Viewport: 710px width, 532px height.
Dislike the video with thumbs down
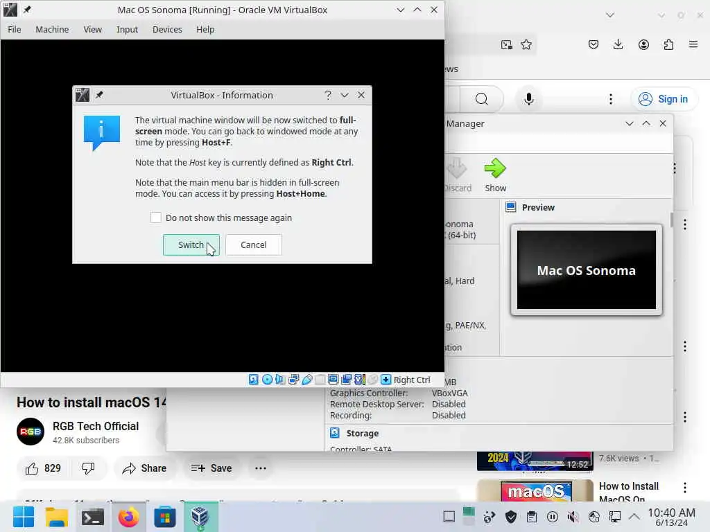click(x=88, y=468)
